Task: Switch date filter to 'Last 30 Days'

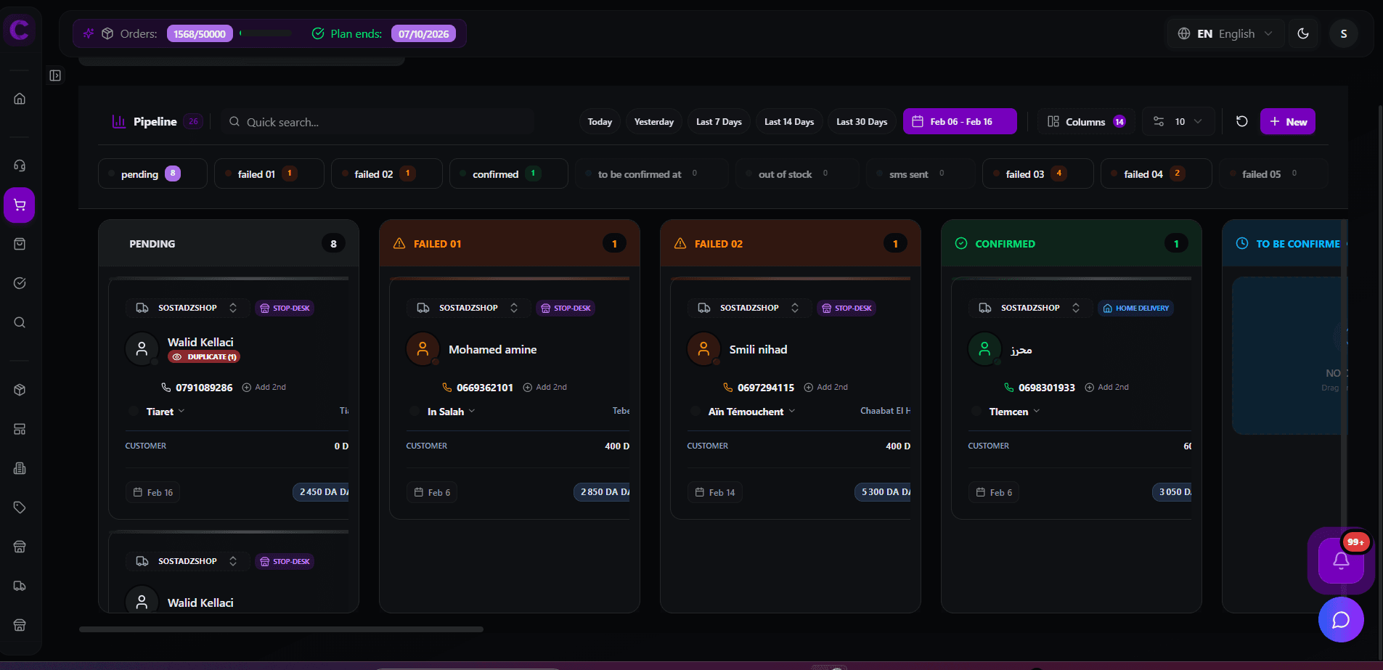Action: pyautogui.click(x=861, y=121)
